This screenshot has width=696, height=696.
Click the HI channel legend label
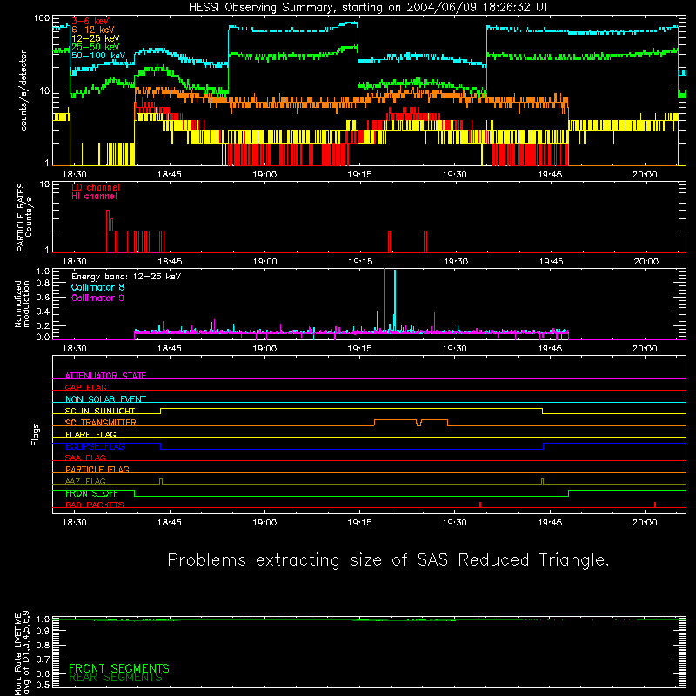94,197
